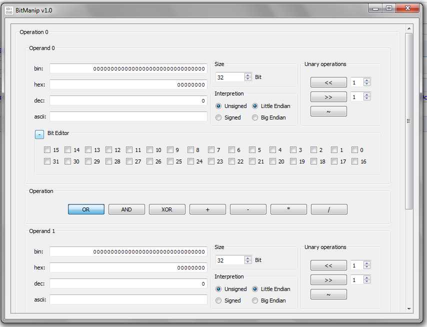Click Operand 0 bin input field
The image size is (427, 327).
pos(128,68)
